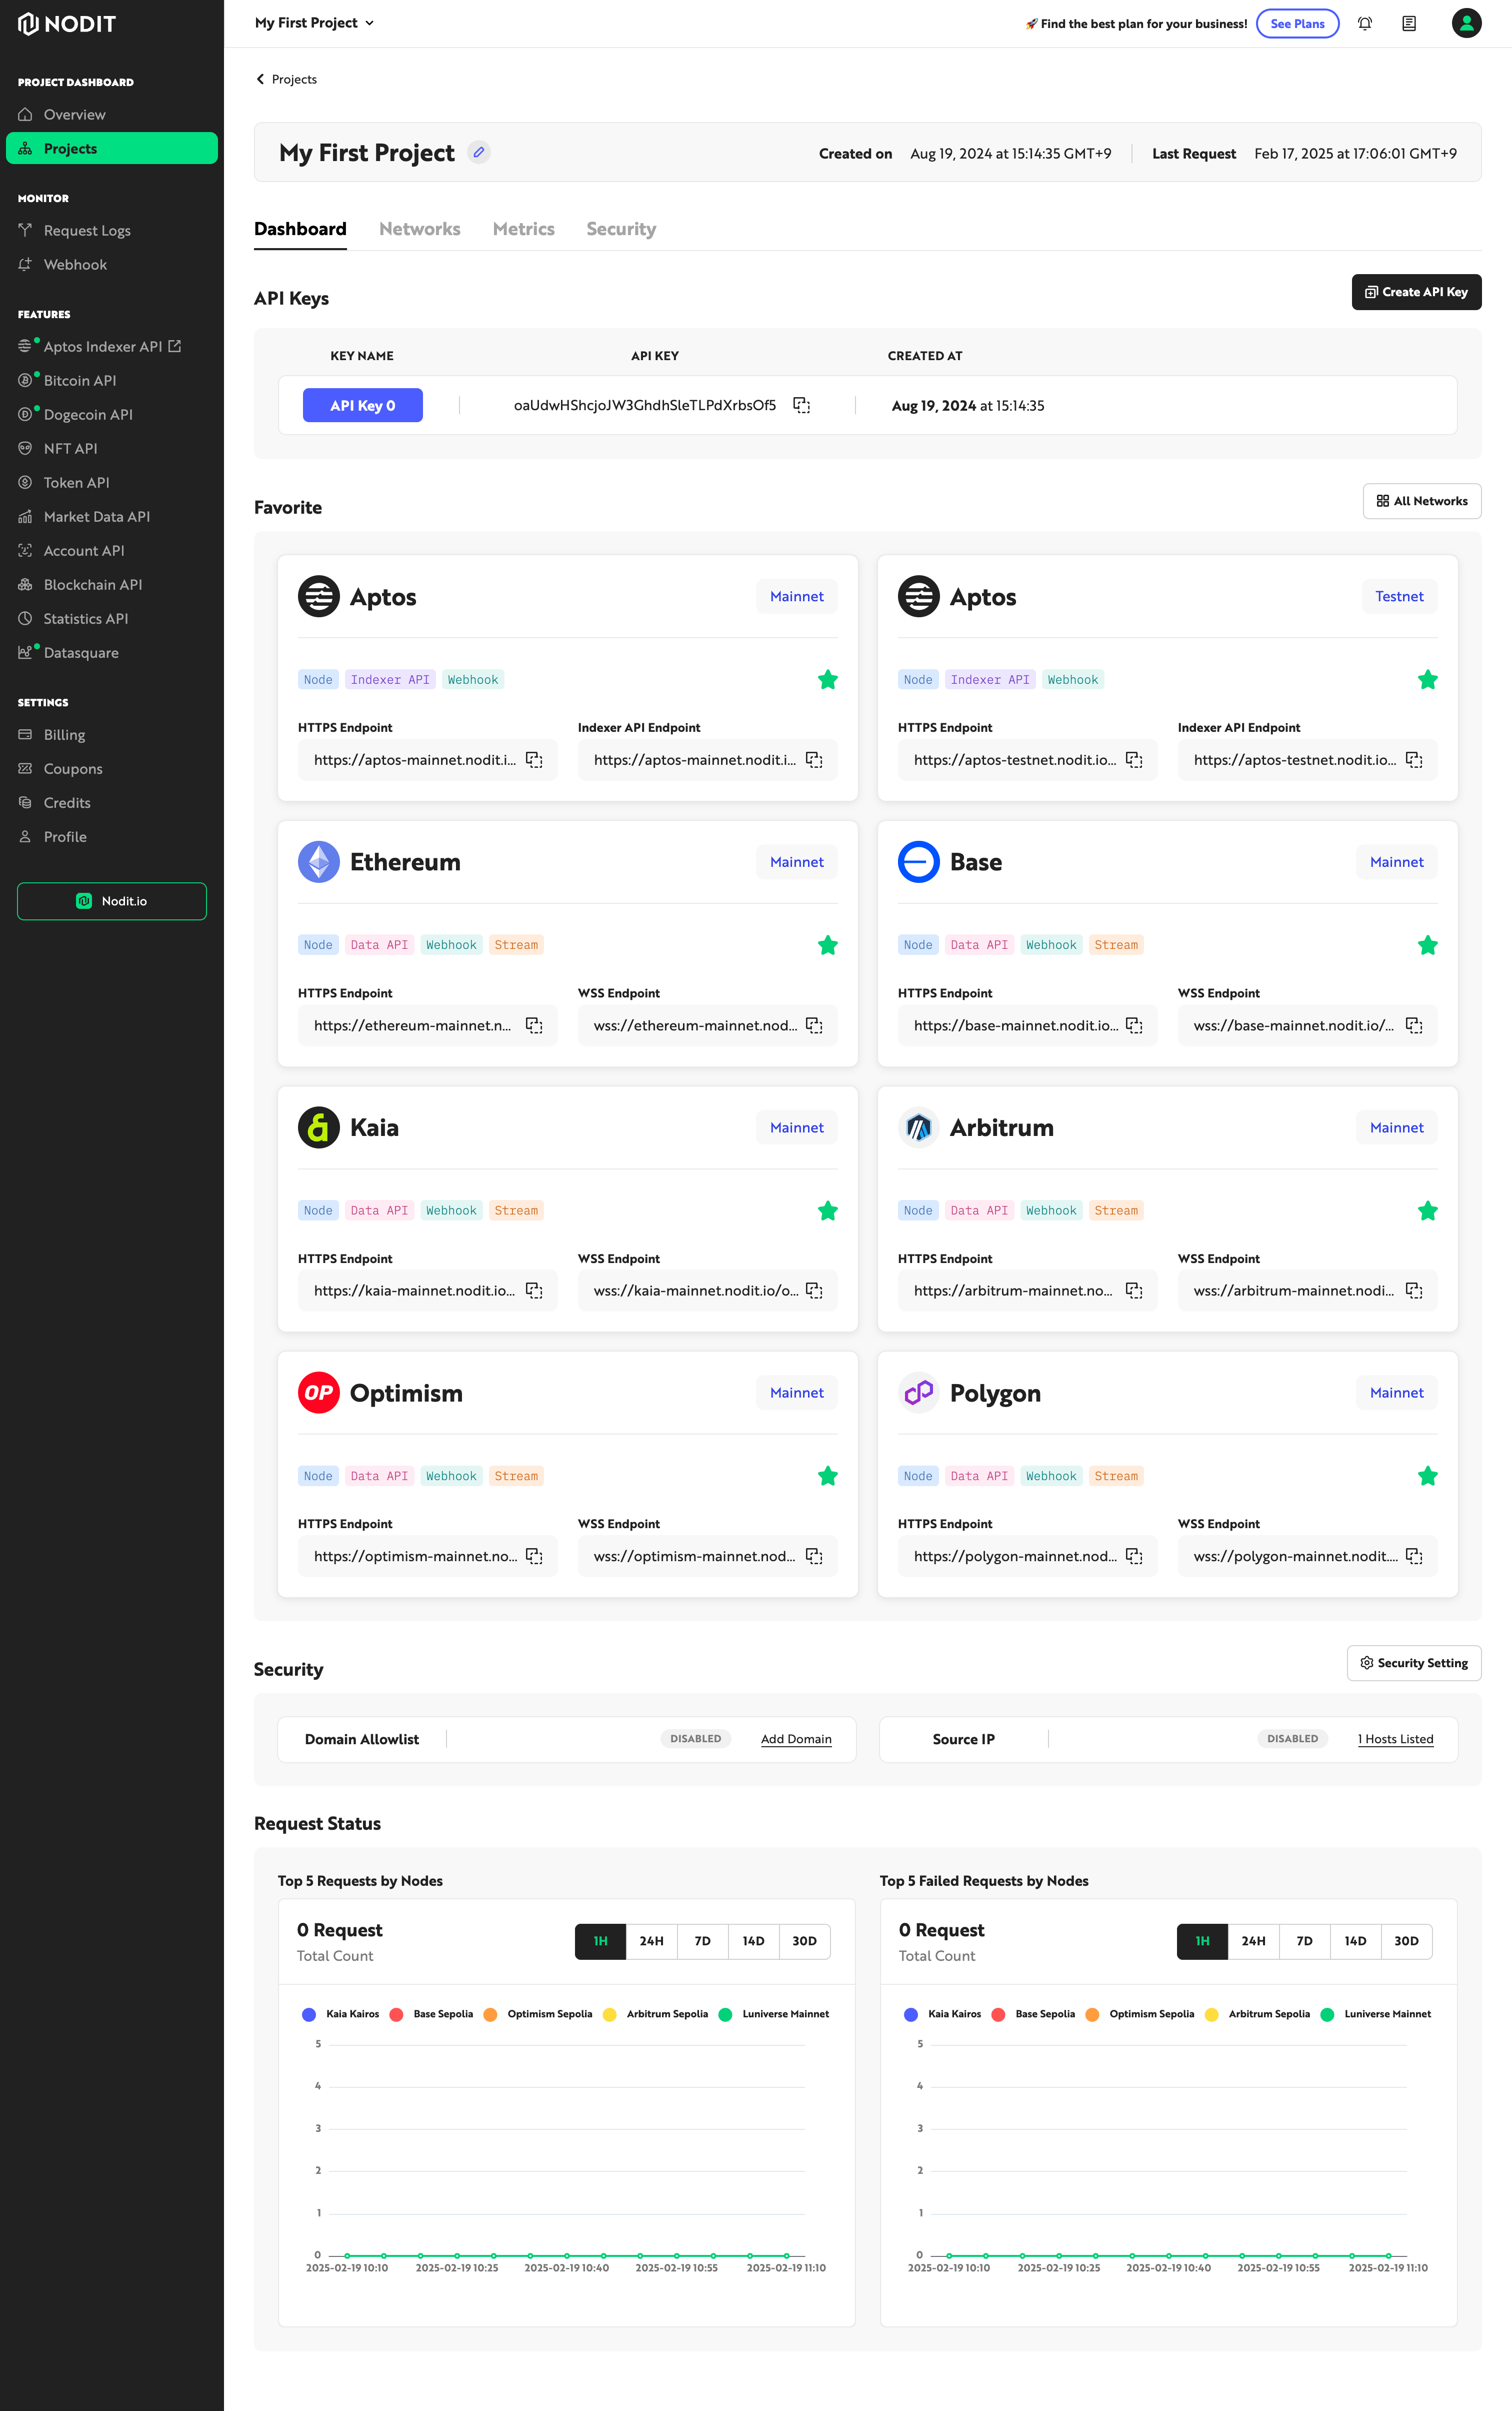Unfavorite the Polygon network
Viewport: 1512px width, 2411px height.
click(x=1428, y=1476)
